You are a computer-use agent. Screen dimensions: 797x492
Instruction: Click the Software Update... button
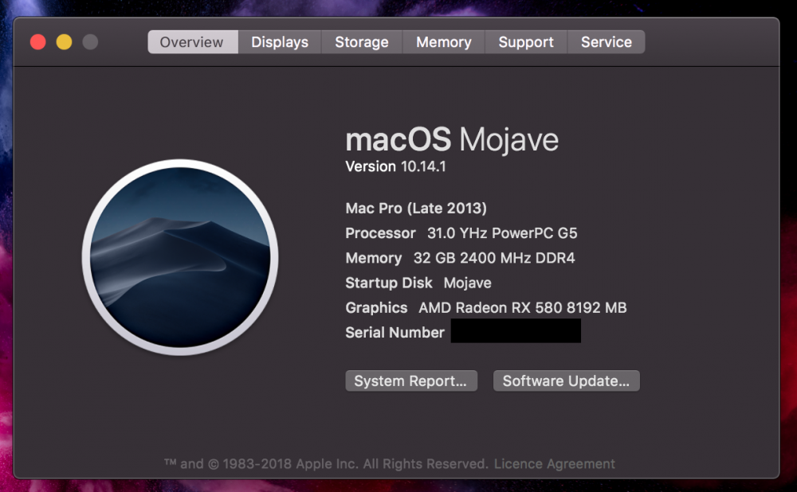(566, 381)
